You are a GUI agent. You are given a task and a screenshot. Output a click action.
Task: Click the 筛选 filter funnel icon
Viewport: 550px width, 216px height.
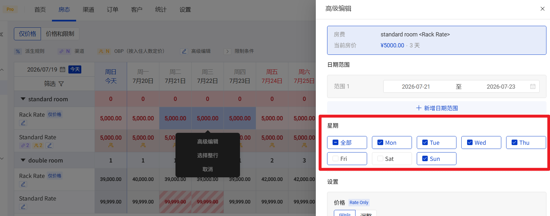pos(61,84)
